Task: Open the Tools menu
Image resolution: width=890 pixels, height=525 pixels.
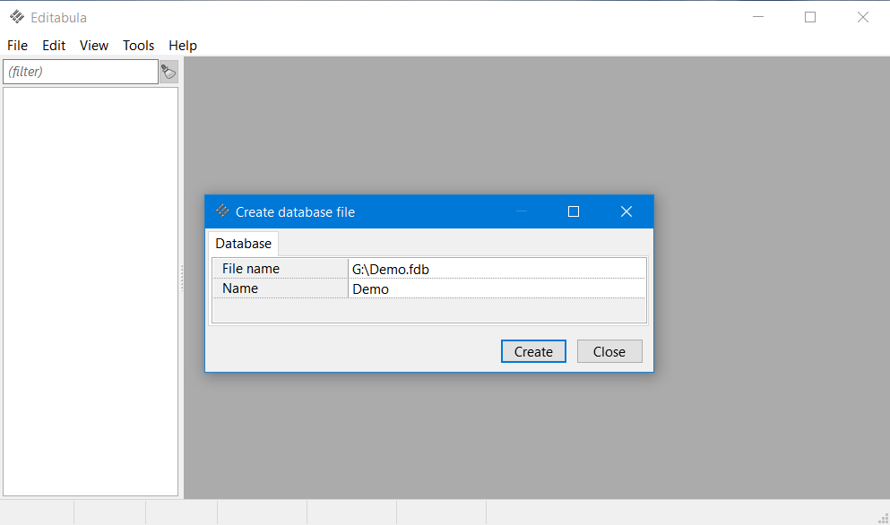Action: tap(139, 46)
